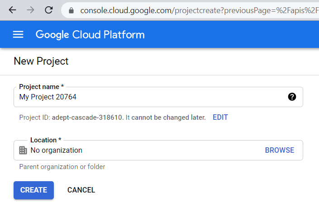Click the browser forward arrow
The image size is (319, 202).
pos(30,9)
